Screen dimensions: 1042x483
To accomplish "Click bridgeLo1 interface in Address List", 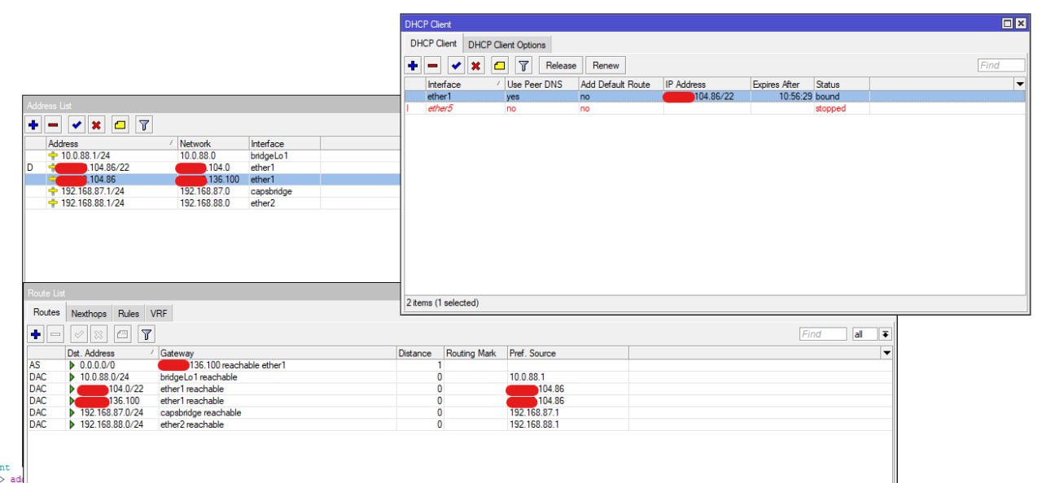I will (x=269, y=155).
